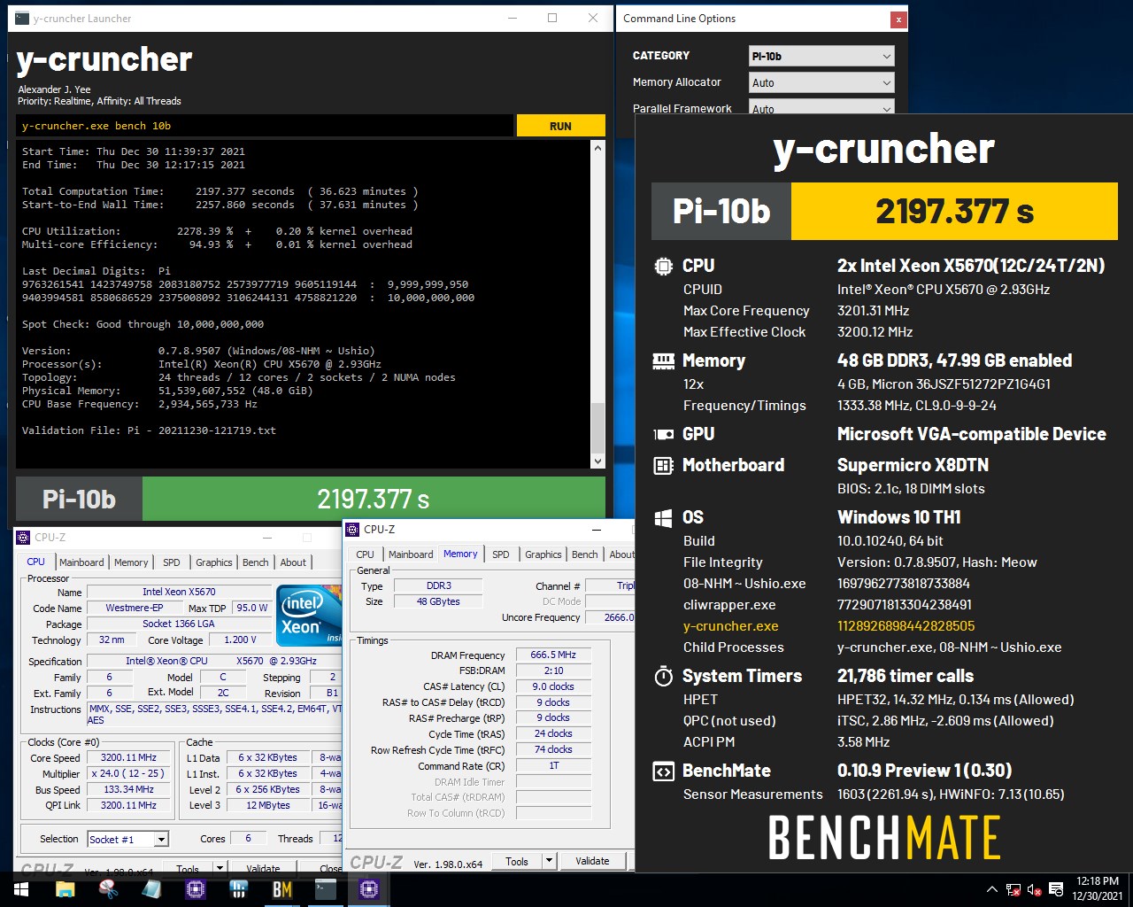The image size is (1133, 907).
Task: Click the console scrollbar down arrow
Action: point(597,461)
